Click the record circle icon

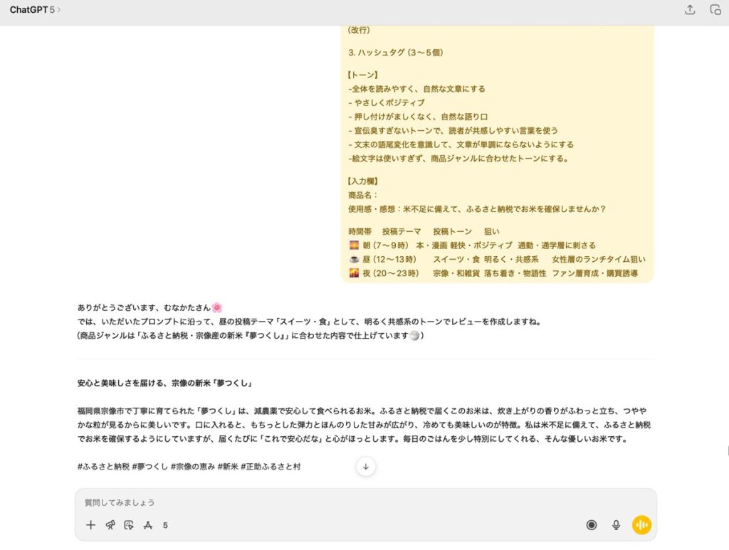click(x=591, y=525)
